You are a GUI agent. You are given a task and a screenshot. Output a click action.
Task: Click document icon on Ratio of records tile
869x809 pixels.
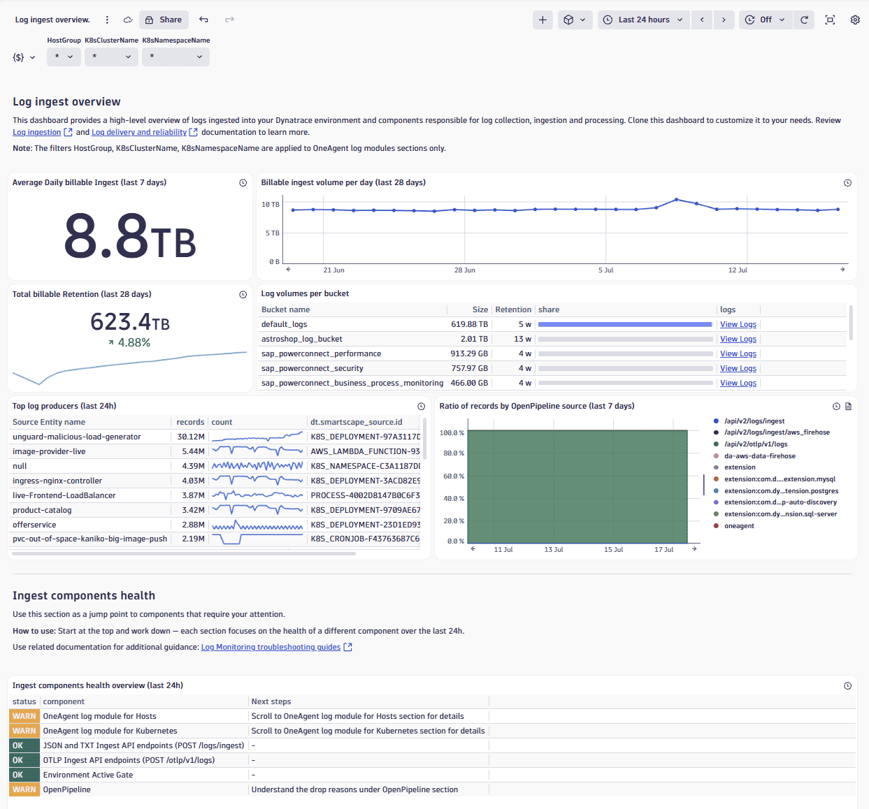(x=848, y=407)
